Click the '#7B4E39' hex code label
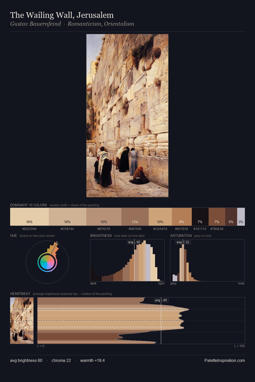This screenshot has width=255, height=382. pyautogui.click(x=217, y=229)
